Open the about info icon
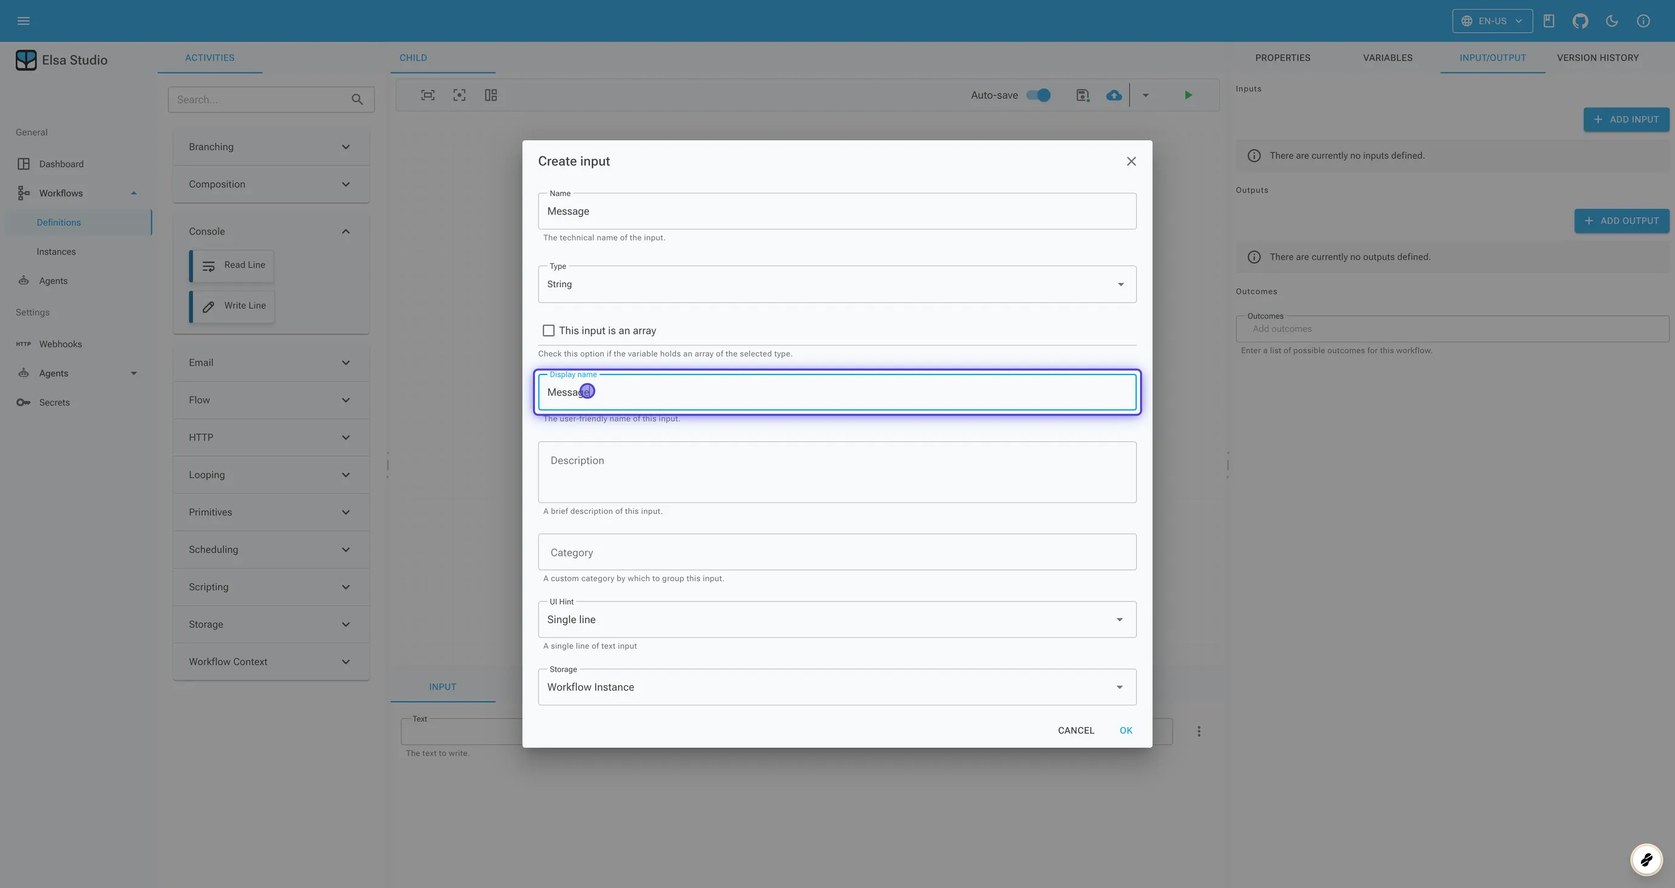Viewport: 1675px width, 888px height. click(1643, 21)
